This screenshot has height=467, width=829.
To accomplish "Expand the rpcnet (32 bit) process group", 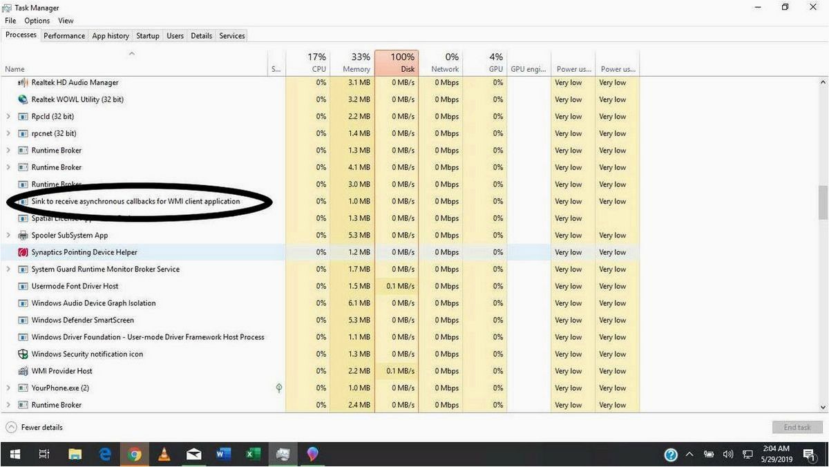I will pyautogui.click(x=8, y=133).
